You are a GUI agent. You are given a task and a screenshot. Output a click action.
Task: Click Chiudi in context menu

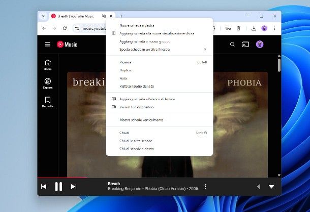pyautogui.click(x=160, y=133)
